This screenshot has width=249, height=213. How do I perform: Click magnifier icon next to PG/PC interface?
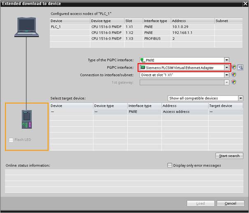[x=240, y=67]
